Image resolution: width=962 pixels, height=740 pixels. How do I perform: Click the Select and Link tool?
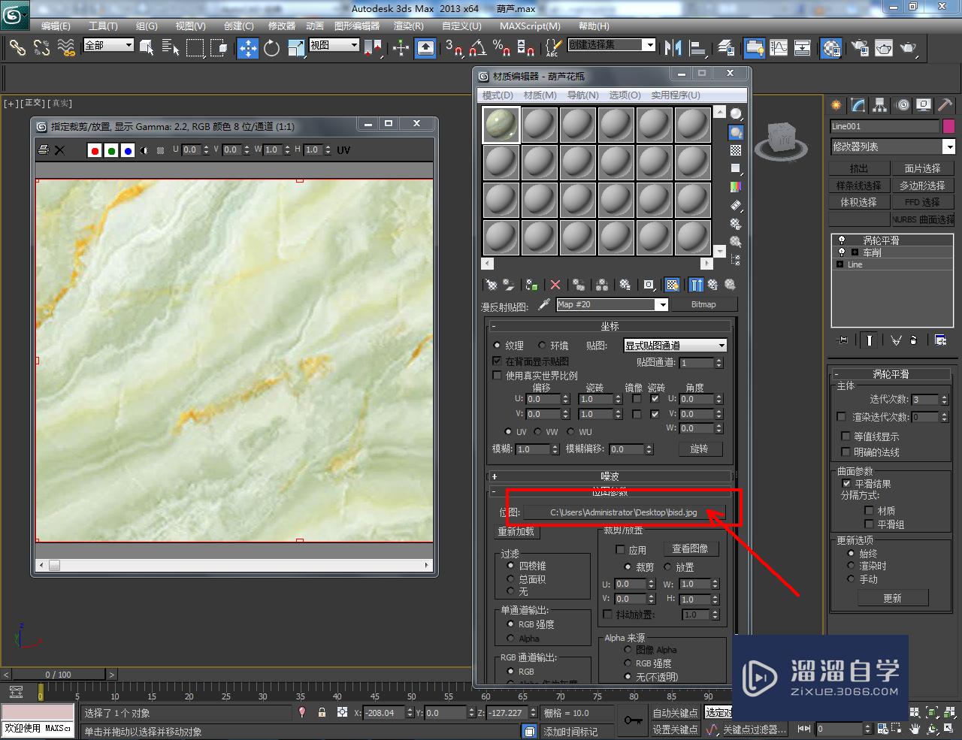click(x=17, y=48)
